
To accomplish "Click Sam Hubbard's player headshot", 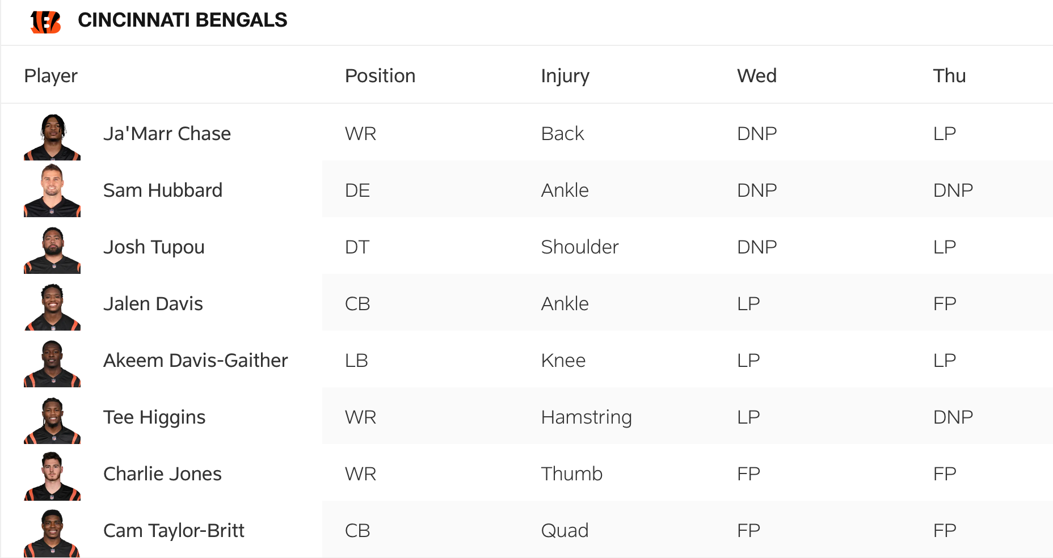I will pos(52,191).
